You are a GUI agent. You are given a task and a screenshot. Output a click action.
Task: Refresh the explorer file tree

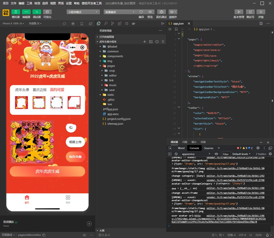(157, 42)
